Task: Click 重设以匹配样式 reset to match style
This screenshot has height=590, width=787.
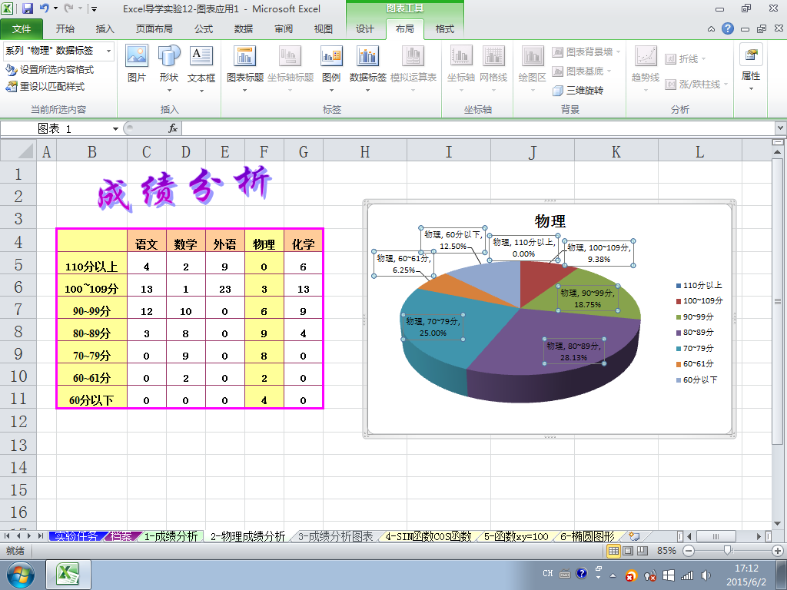Action: 45,87
